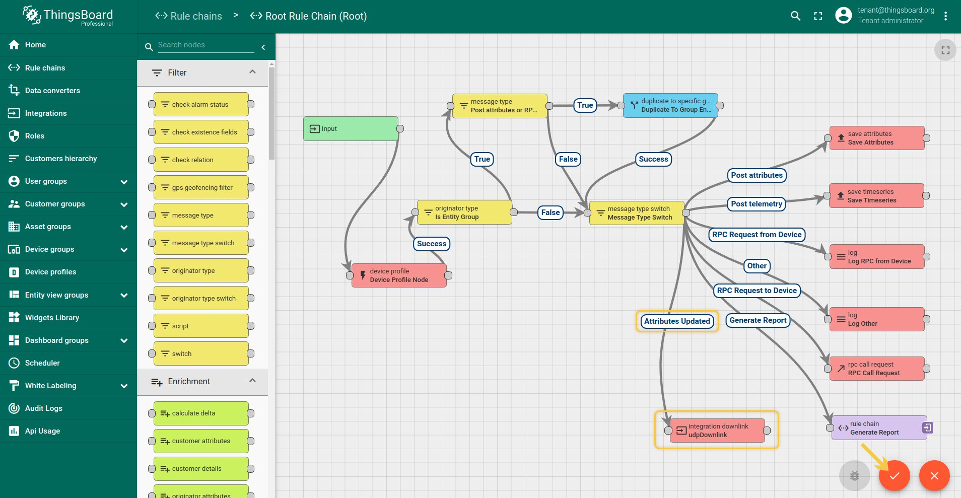Expand the White Labeling menu
Screen dimensions: 961x498
click(x=124, y=386)
